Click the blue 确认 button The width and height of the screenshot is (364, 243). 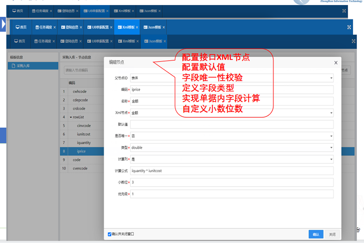[x=316, y=234]
